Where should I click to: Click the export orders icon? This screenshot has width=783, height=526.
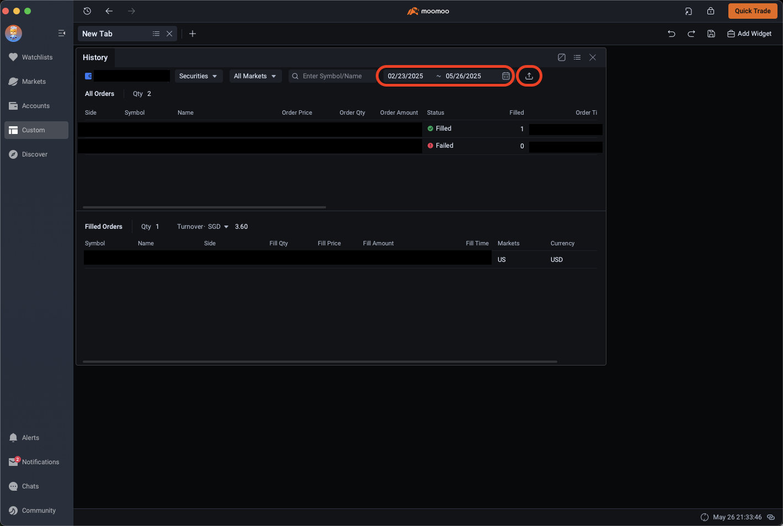(529, 76)
